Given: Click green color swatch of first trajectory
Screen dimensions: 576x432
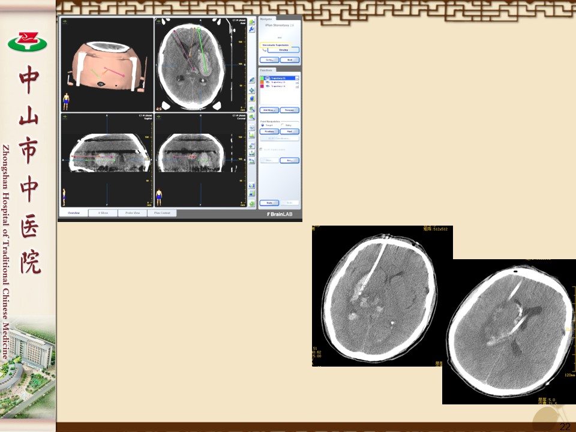Looking at the screenshot, I should coord(262,78).
